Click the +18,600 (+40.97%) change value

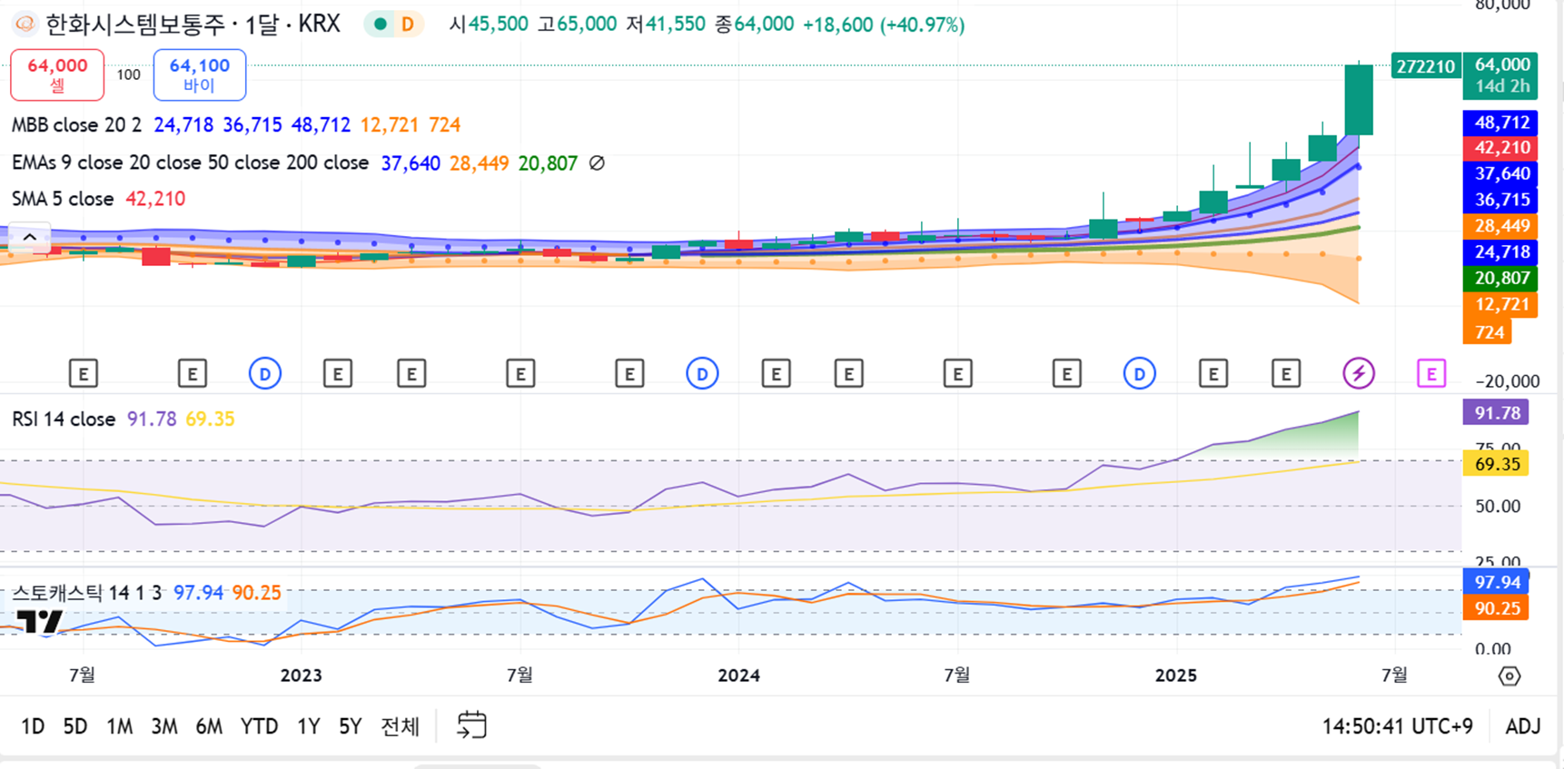click(884, 25)
